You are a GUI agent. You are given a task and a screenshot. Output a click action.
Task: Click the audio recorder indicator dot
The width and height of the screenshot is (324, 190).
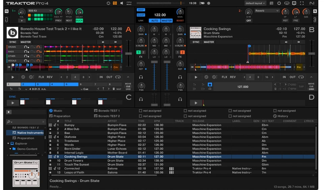pyautogui.click(x=209, y=3)
